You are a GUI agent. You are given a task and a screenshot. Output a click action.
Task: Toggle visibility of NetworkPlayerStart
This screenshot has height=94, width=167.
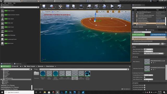pos(133,19)
